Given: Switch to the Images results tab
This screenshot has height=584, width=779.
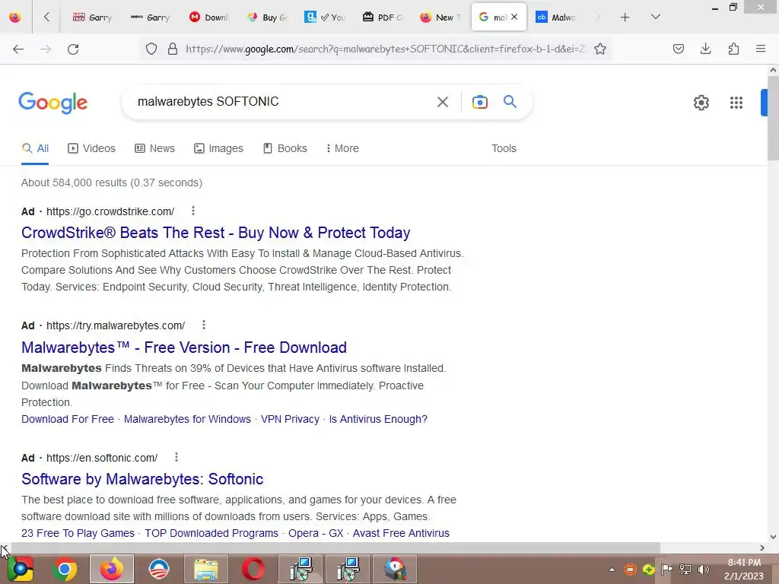Looking at the screenshot, I should 218,148.
